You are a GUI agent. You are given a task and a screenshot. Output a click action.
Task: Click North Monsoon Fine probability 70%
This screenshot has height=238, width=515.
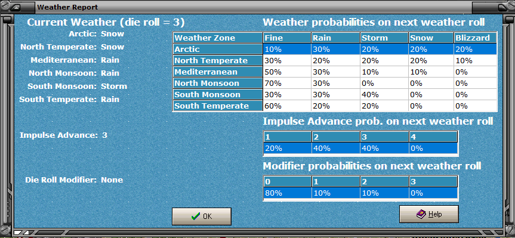coord(287,83)
